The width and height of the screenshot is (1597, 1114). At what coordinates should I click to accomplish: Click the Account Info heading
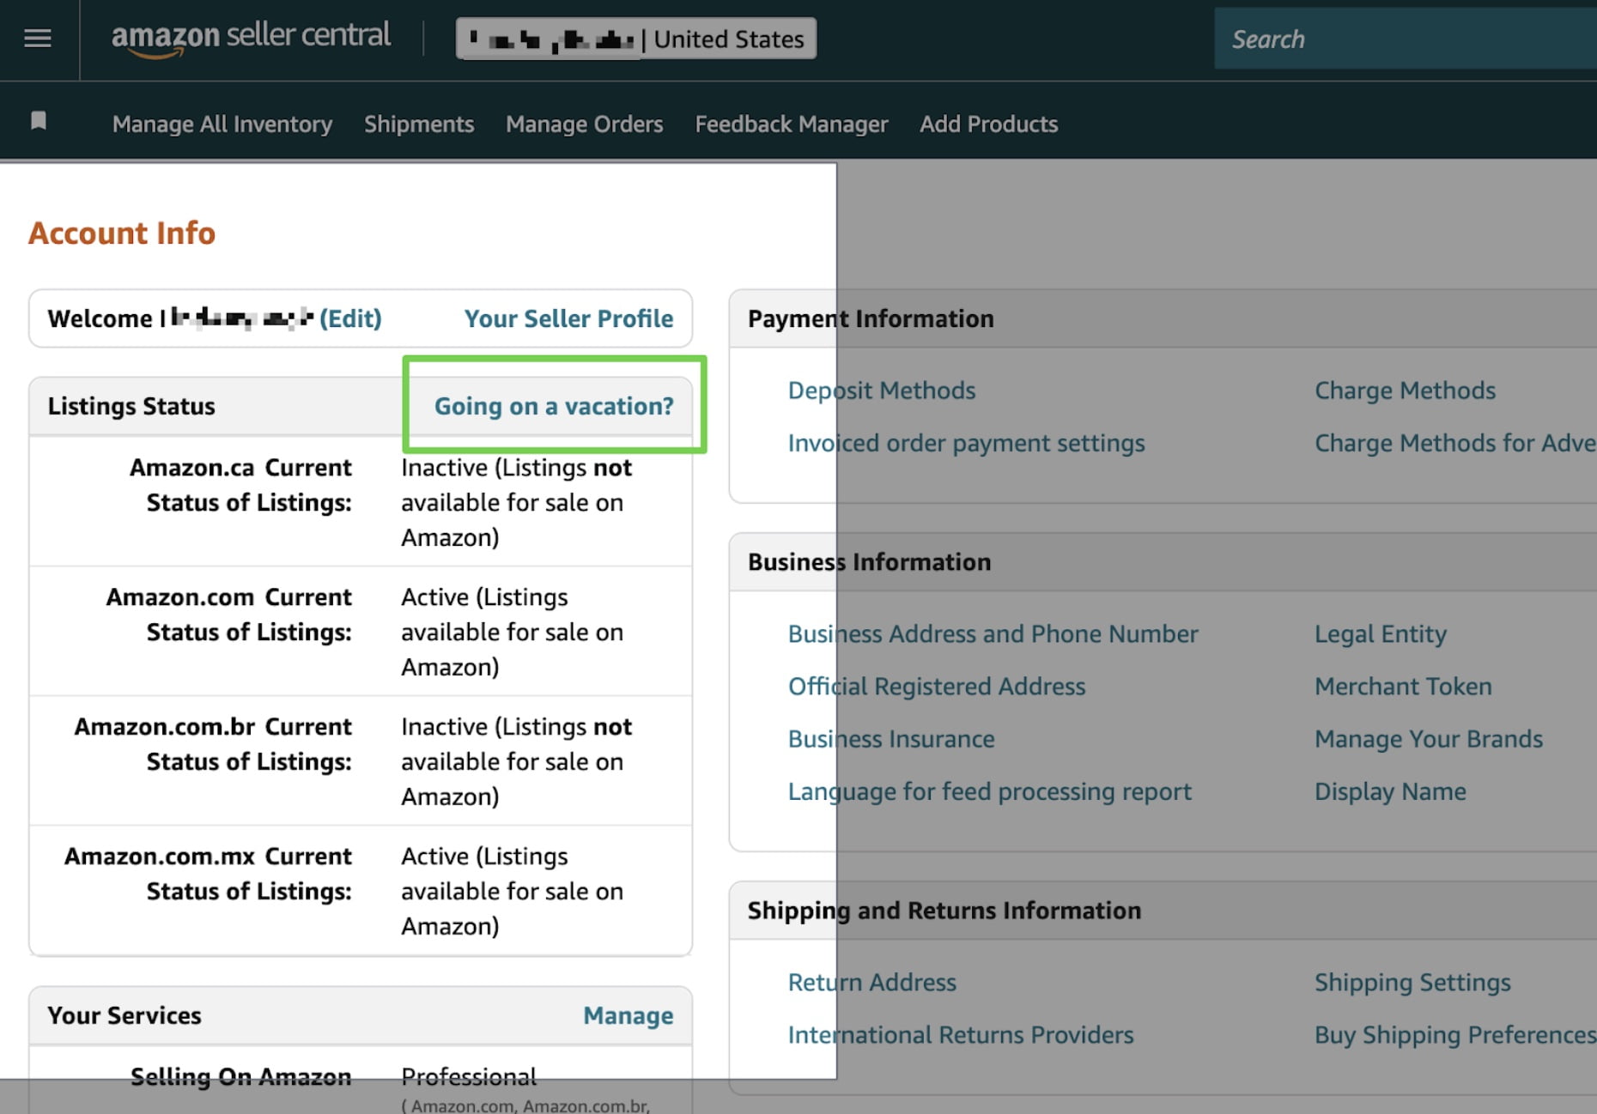tap(122, 233)
